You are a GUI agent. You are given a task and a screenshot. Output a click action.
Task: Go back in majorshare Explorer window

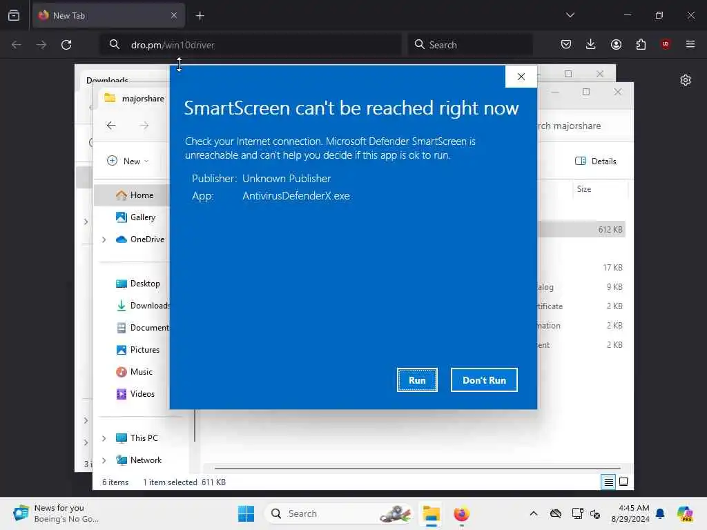click(111, 126)
